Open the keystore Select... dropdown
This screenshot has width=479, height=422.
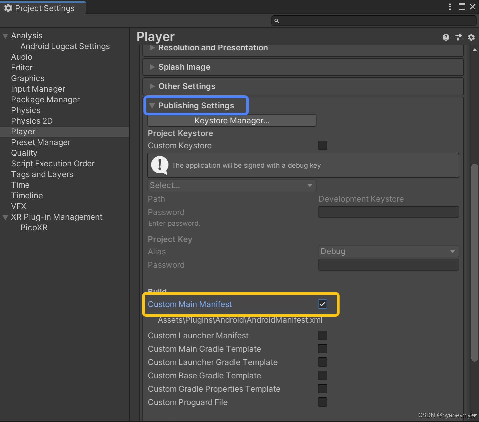tap(232, 185)
